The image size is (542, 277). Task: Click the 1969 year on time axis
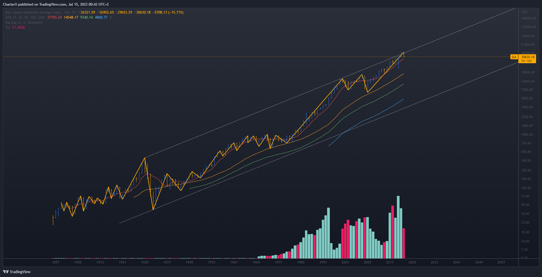(x=256, y=262)
